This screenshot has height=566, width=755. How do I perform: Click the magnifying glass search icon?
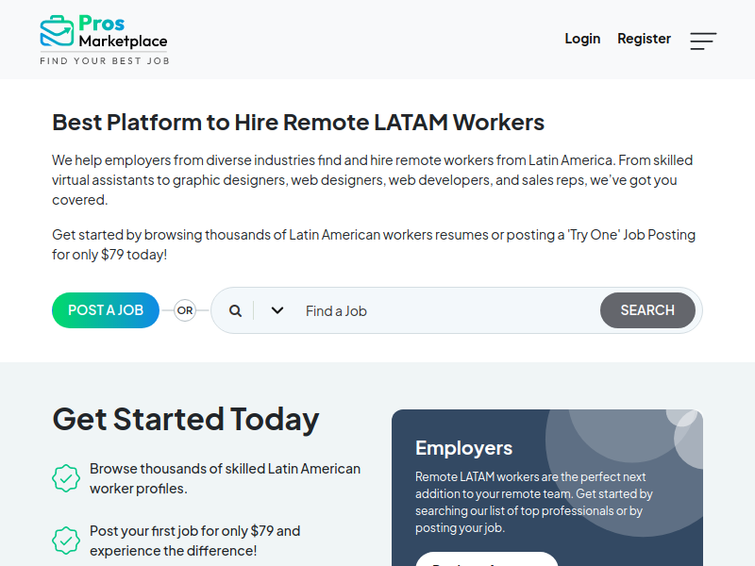point(235,310)
